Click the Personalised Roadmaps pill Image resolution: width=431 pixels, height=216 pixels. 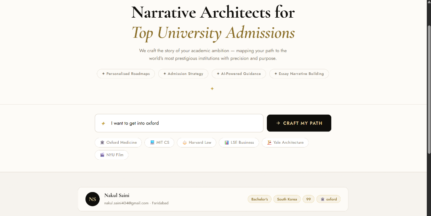[126, 74]
